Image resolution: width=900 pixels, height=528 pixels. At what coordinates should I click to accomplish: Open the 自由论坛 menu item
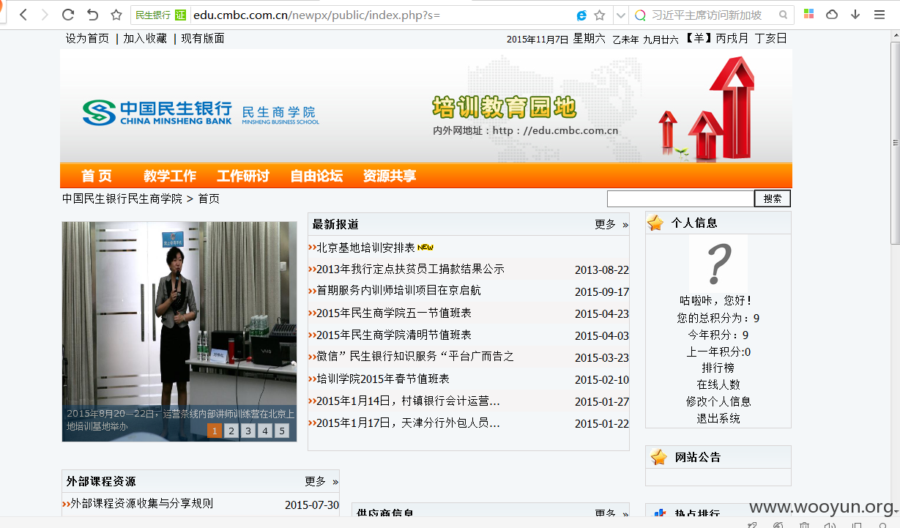[316, 176]
